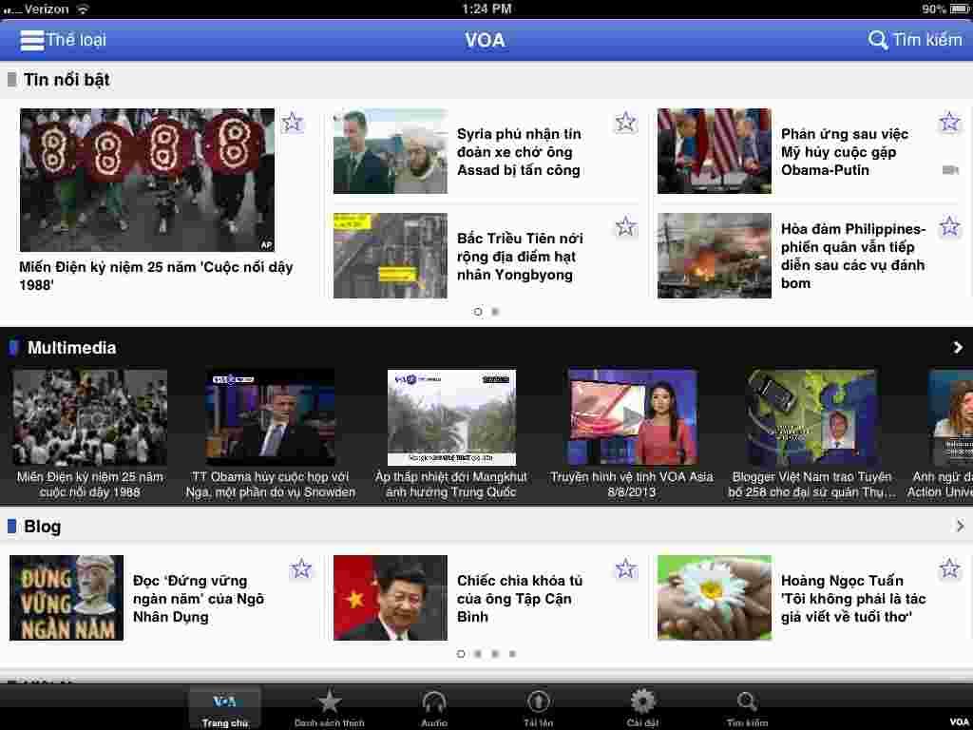Read headline Bắc Triều Tiên nới rộng địa điểm
This screenshot has width=973, height=730.
pos(520,257)
